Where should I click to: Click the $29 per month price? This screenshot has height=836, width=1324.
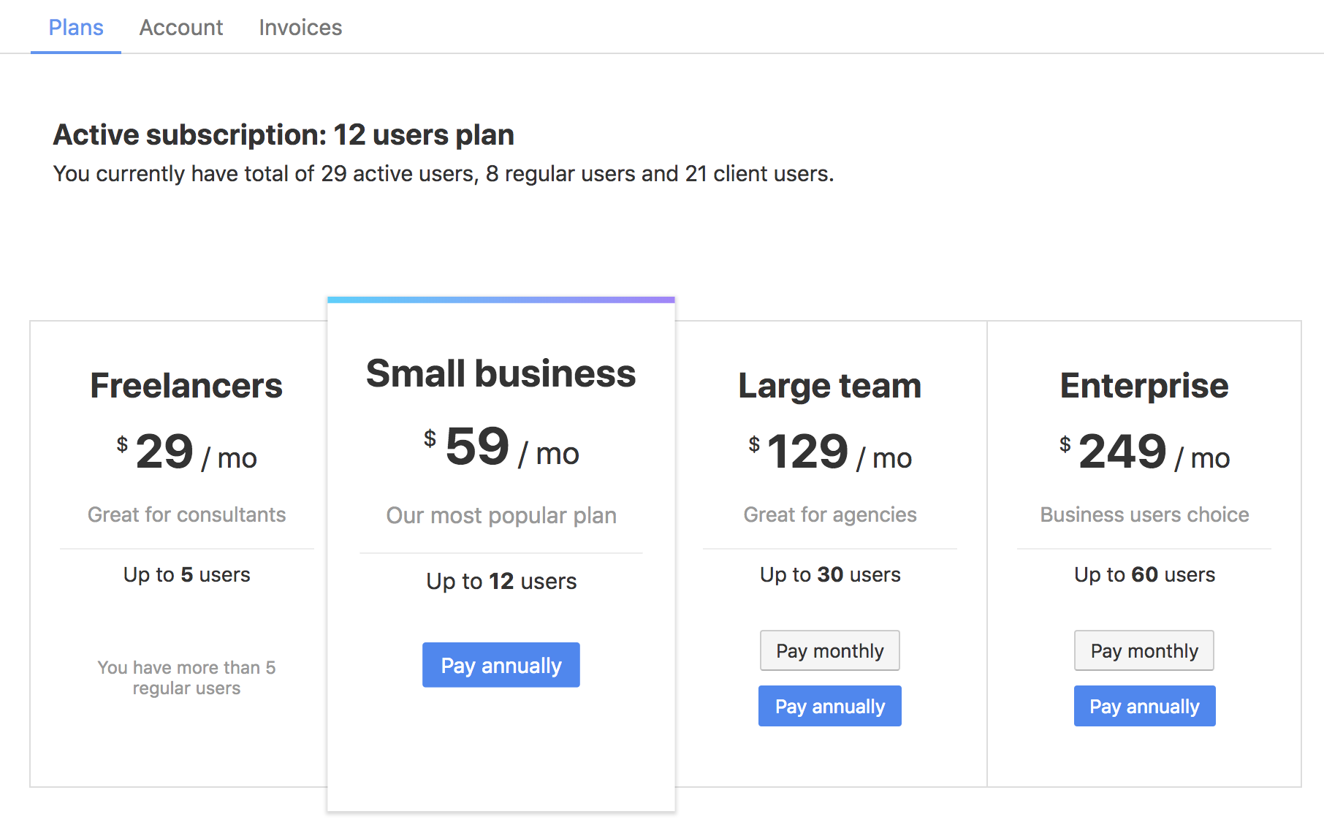(186, 452)
